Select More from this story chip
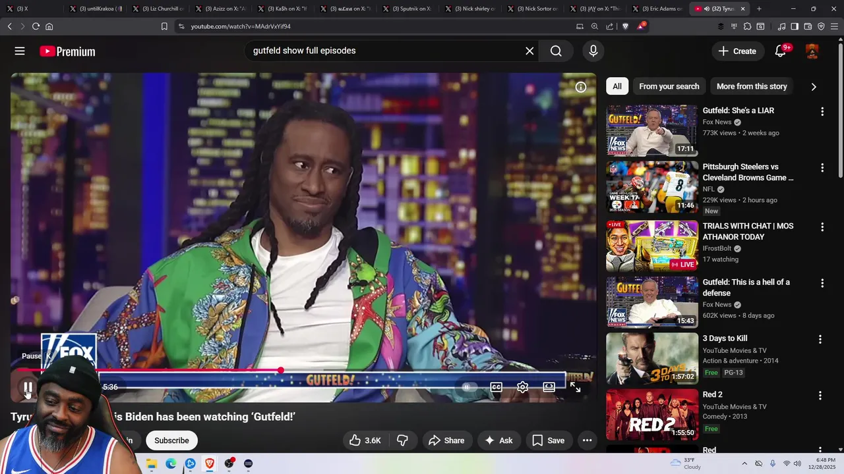This screenshot has height=474, width=844. click(752, 86)
